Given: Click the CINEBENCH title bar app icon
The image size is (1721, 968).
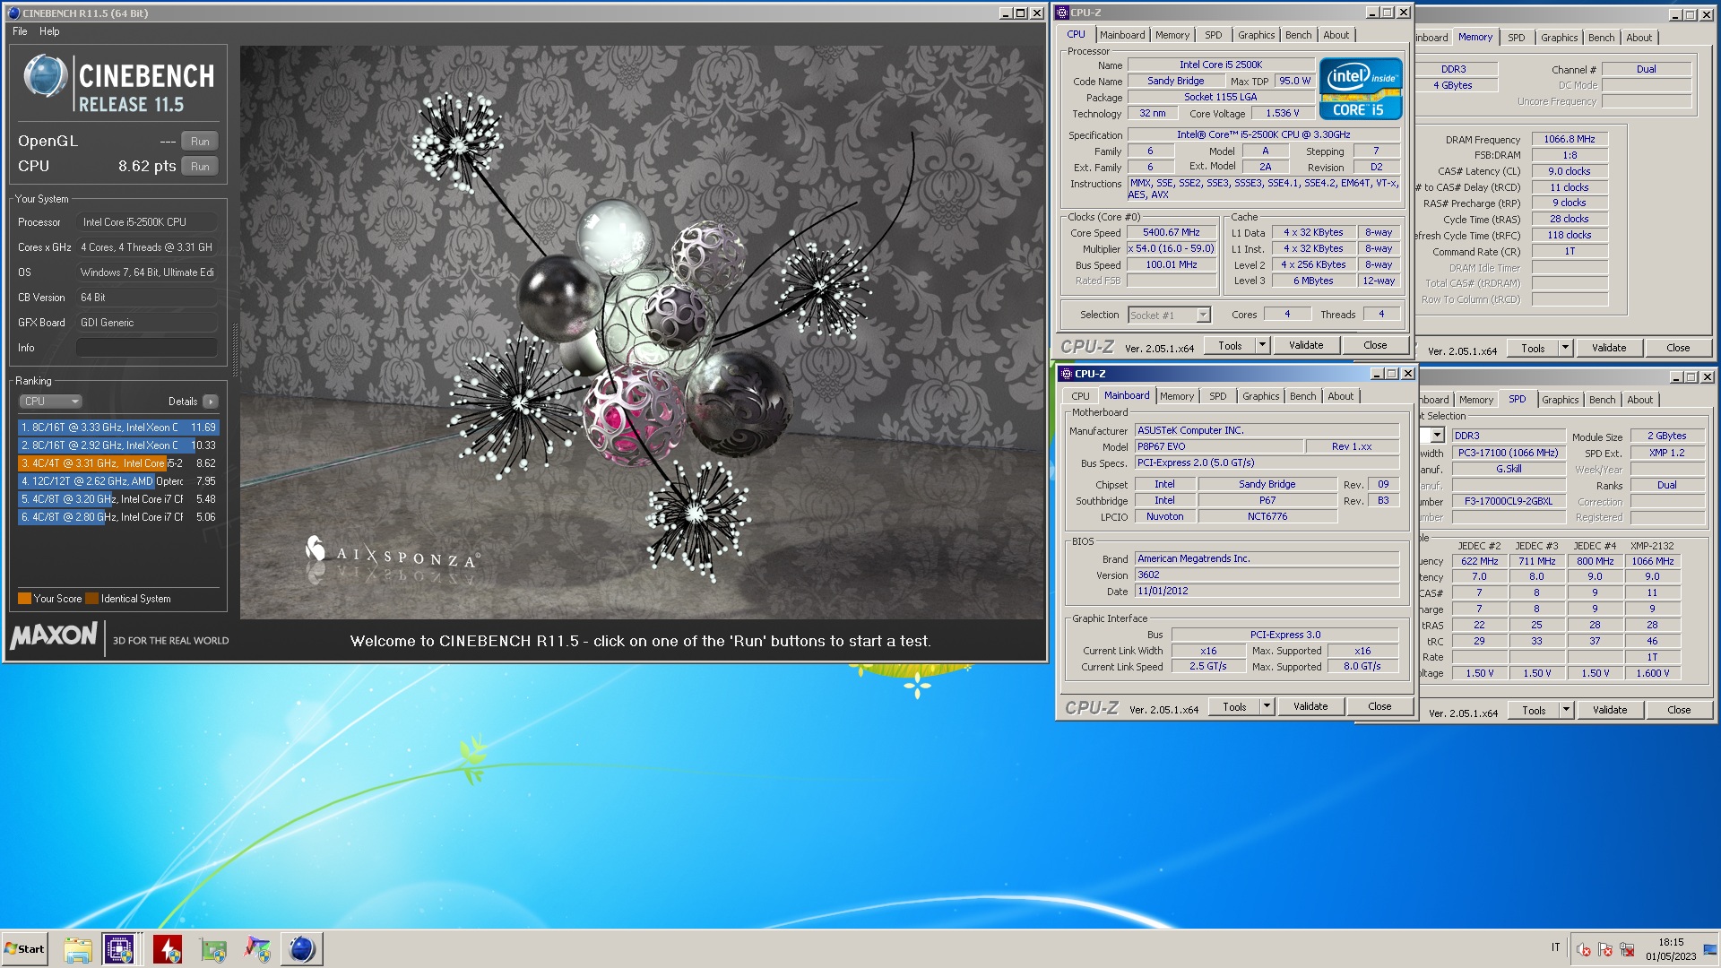Looking at the screenshot, I should click(13, 13).
